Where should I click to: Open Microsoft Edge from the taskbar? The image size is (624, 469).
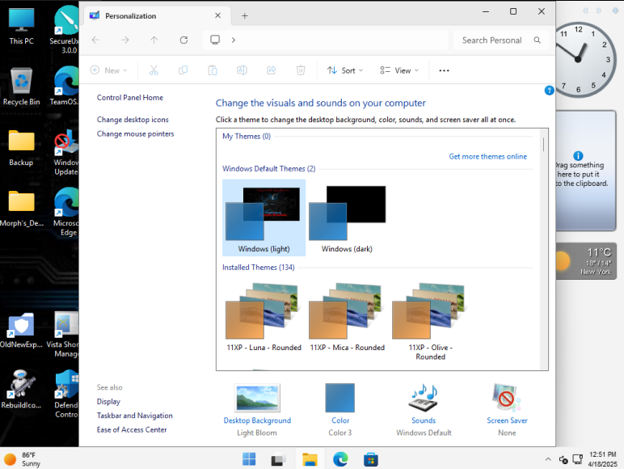click(x=340, y=459)
